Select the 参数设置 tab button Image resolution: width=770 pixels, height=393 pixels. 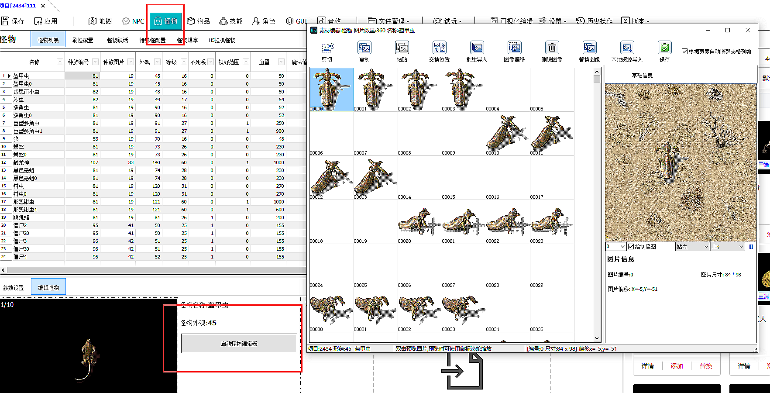point(14,288)
